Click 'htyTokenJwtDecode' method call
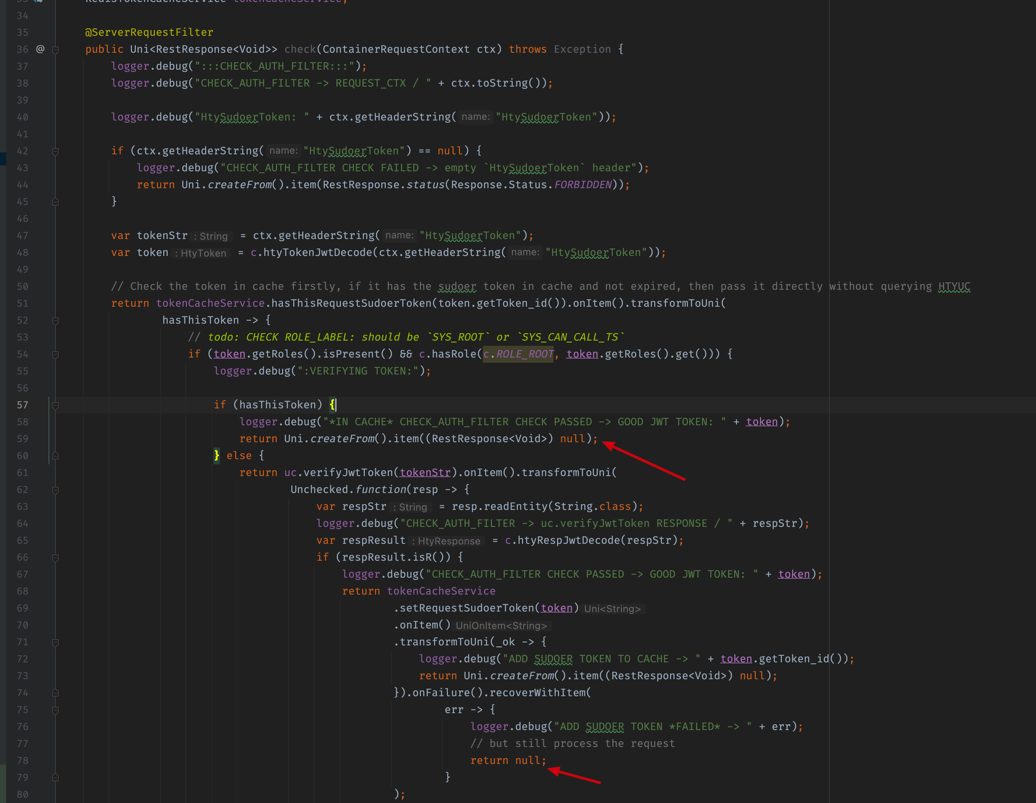 pos(318,253)
